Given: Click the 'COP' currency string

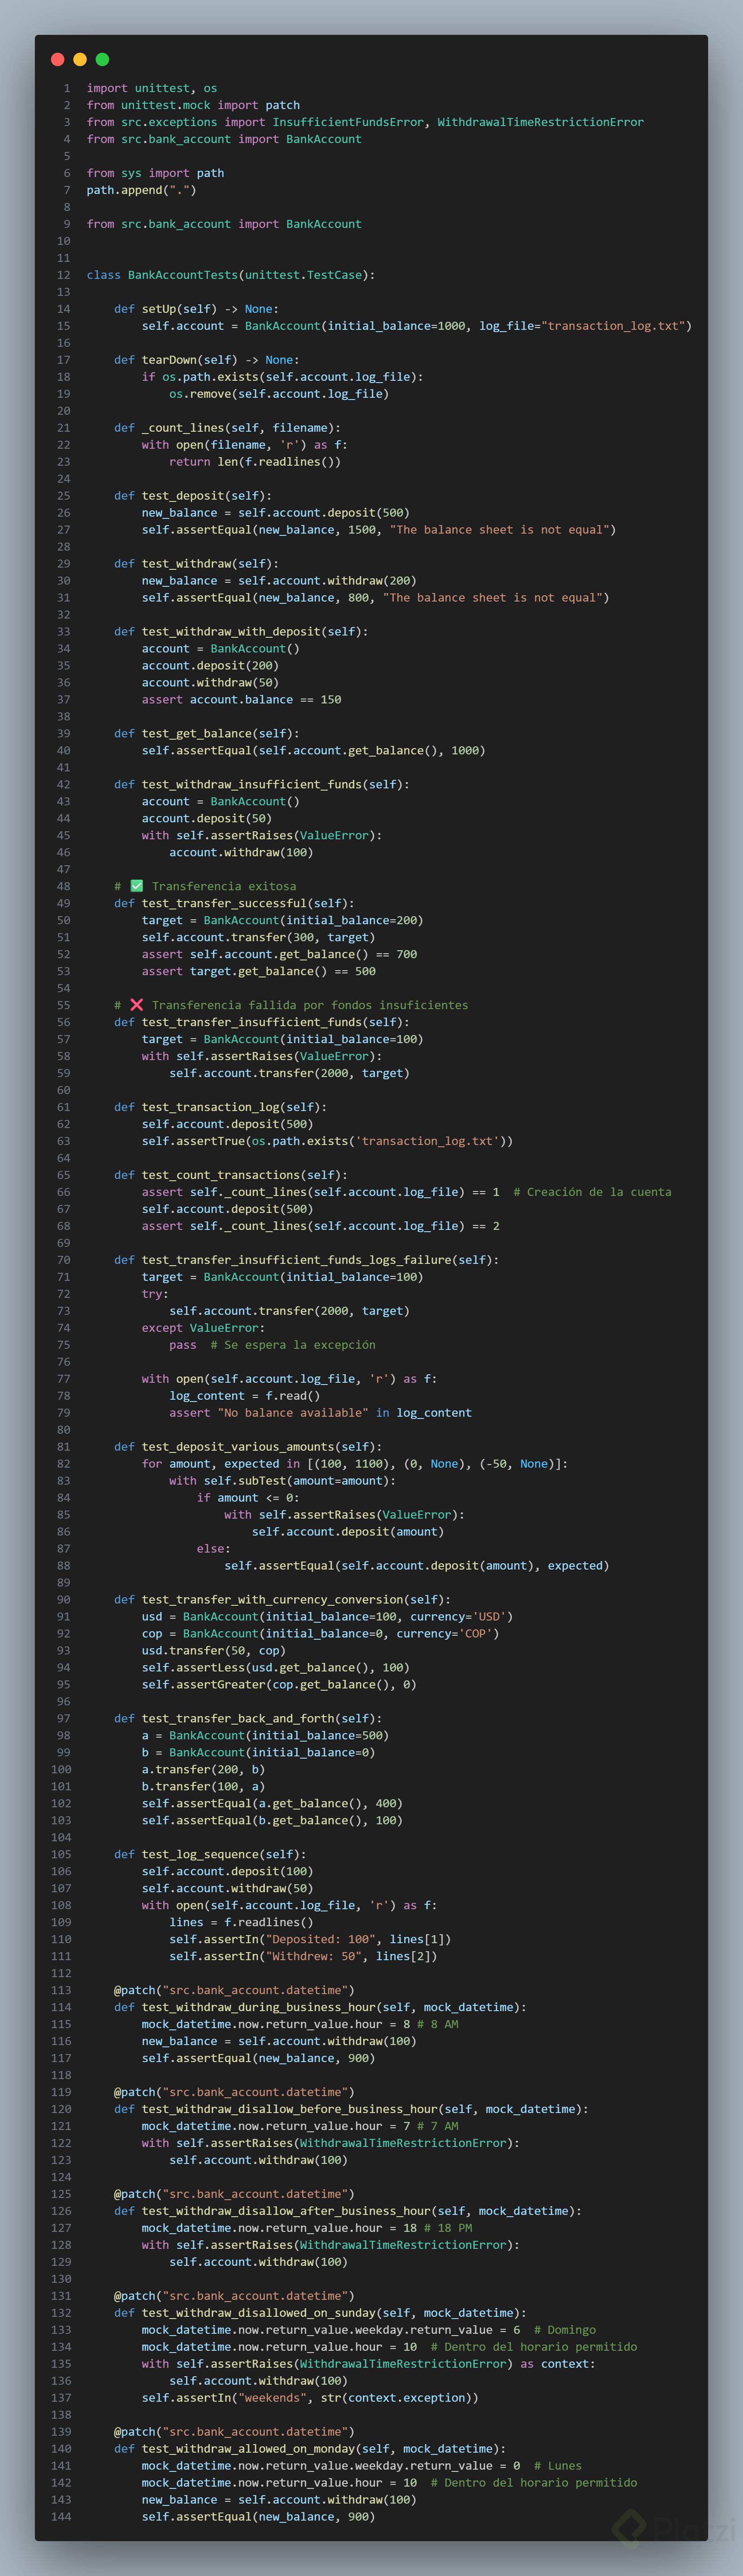Looking at the screenshot, I should 475,1634.
